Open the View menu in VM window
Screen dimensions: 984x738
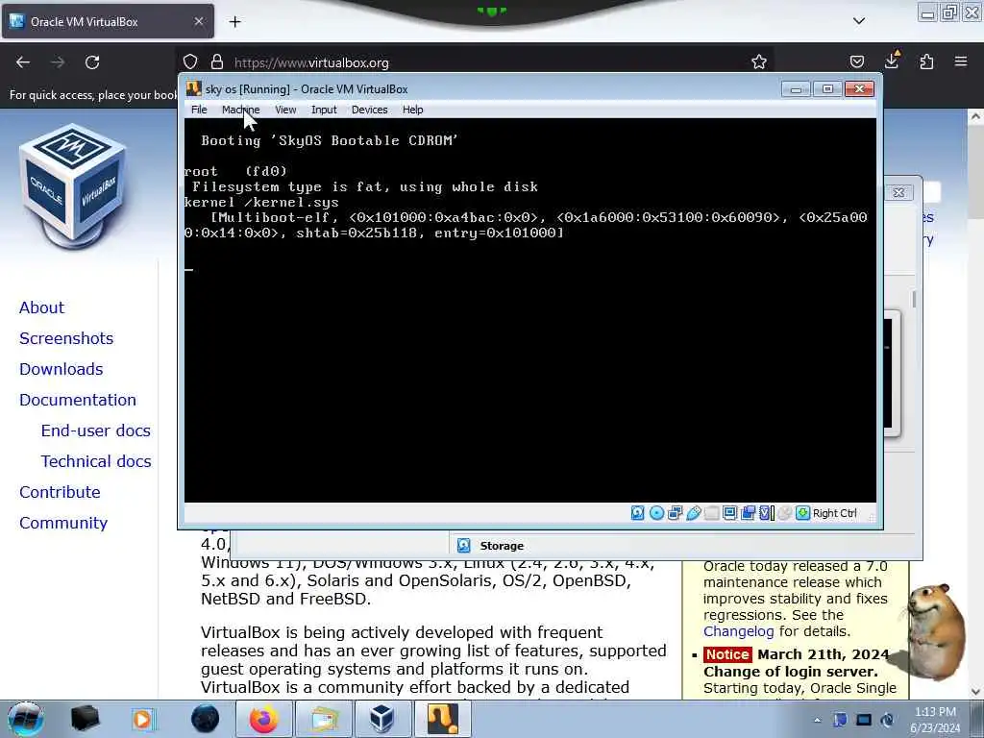(285, 110)
